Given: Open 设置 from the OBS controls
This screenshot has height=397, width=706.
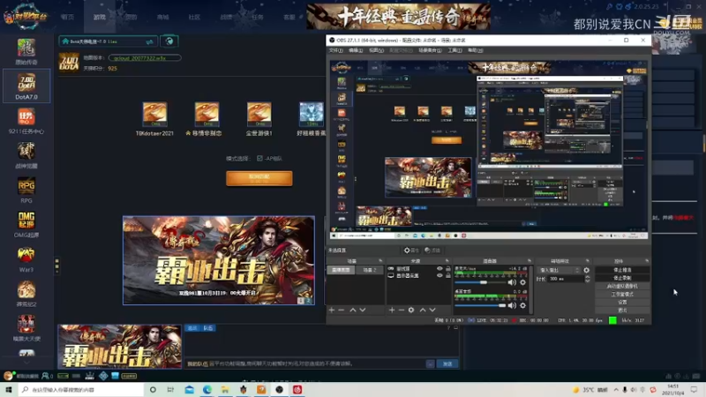Looking at the screenshot, I should tap(622, 303).
